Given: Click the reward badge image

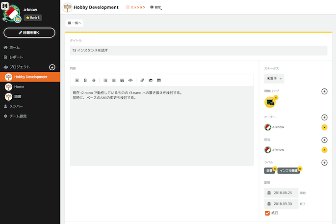Looking at the screenshot, I should (x=270, y=102).
